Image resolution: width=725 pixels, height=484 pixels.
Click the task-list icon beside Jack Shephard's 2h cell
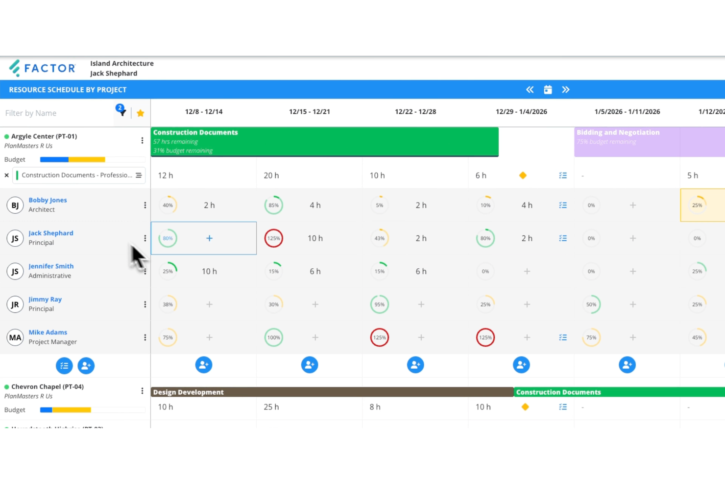[x=563, y=238]
